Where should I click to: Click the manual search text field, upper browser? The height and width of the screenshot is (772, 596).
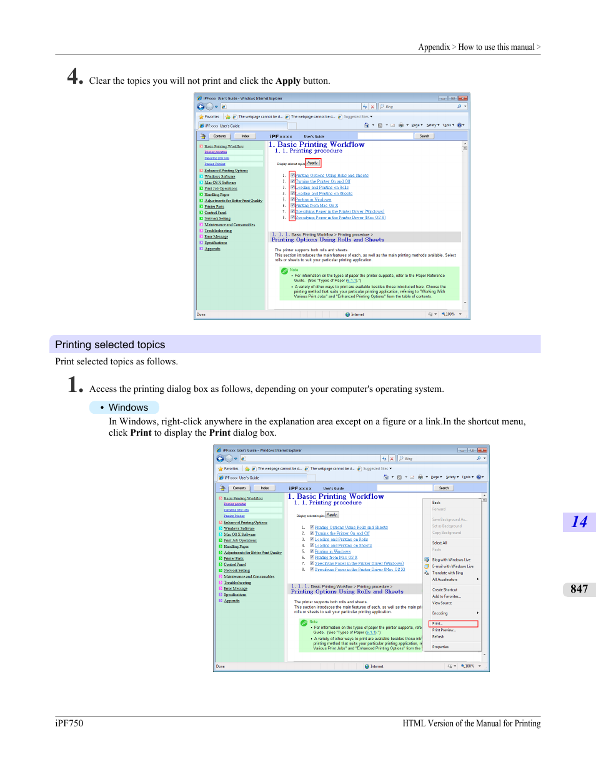(385, 136)
